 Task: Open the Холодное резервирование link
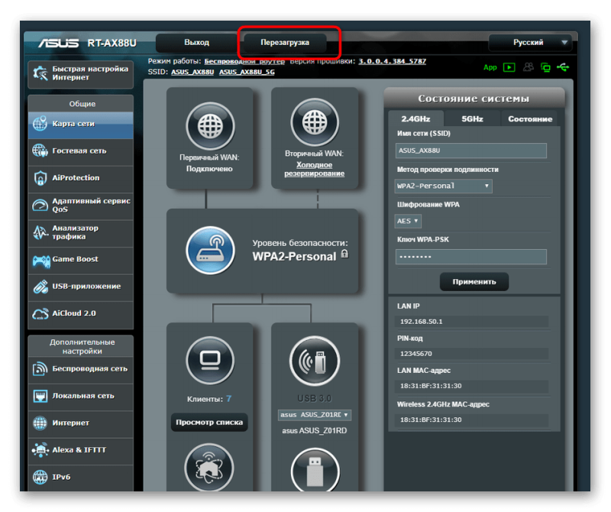[315, 169]
